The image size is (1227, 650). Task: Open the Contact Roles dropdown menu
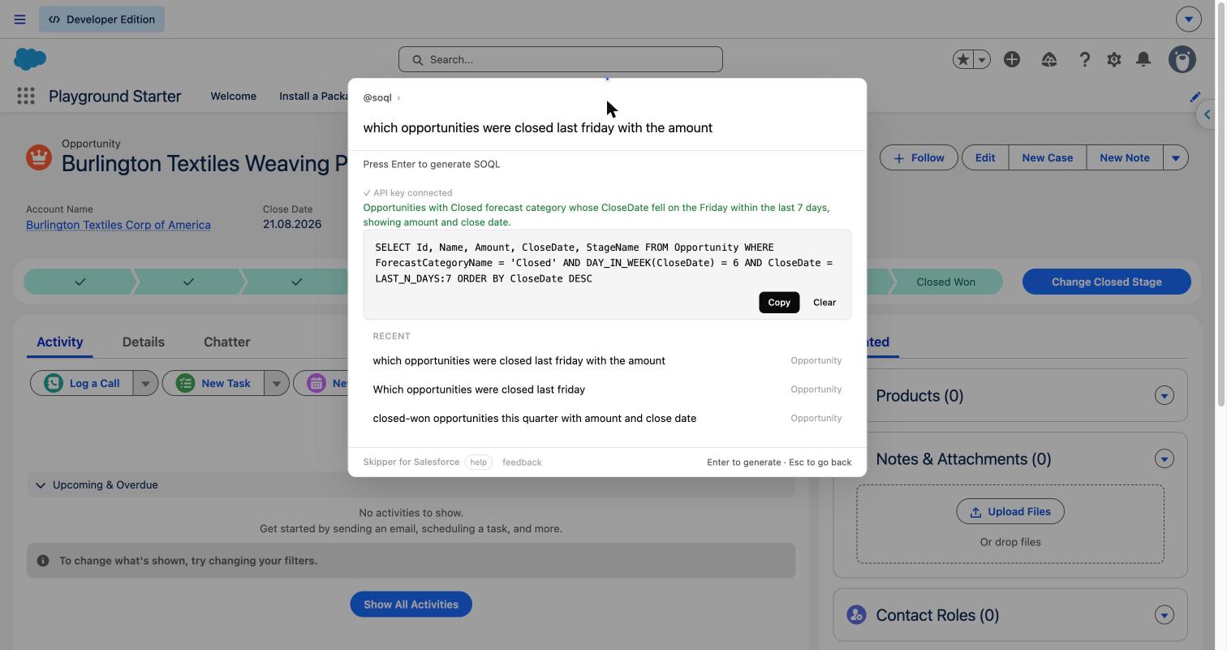click(x=1165, y=615)
